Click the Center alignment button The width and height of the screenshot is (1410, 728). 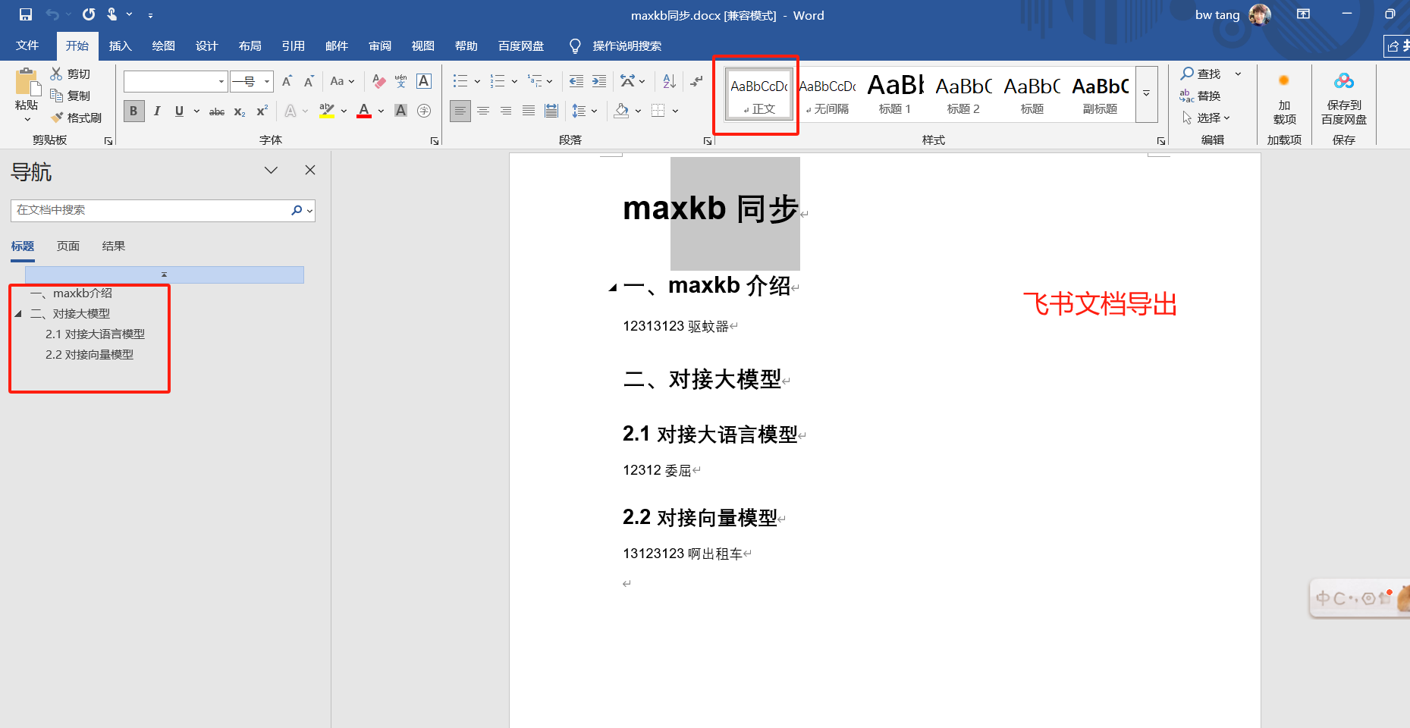[483, 111]
